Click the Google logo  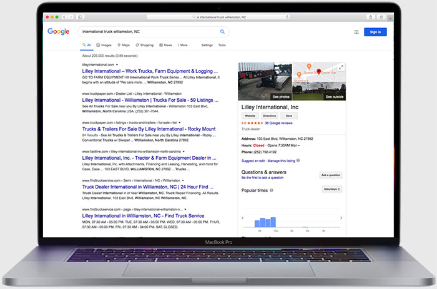click(58, 31)
